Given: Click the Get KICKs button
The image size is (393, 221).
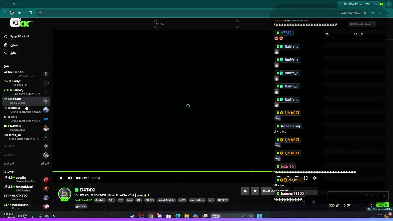Looking at the screenshot, I should coord(363,24).
